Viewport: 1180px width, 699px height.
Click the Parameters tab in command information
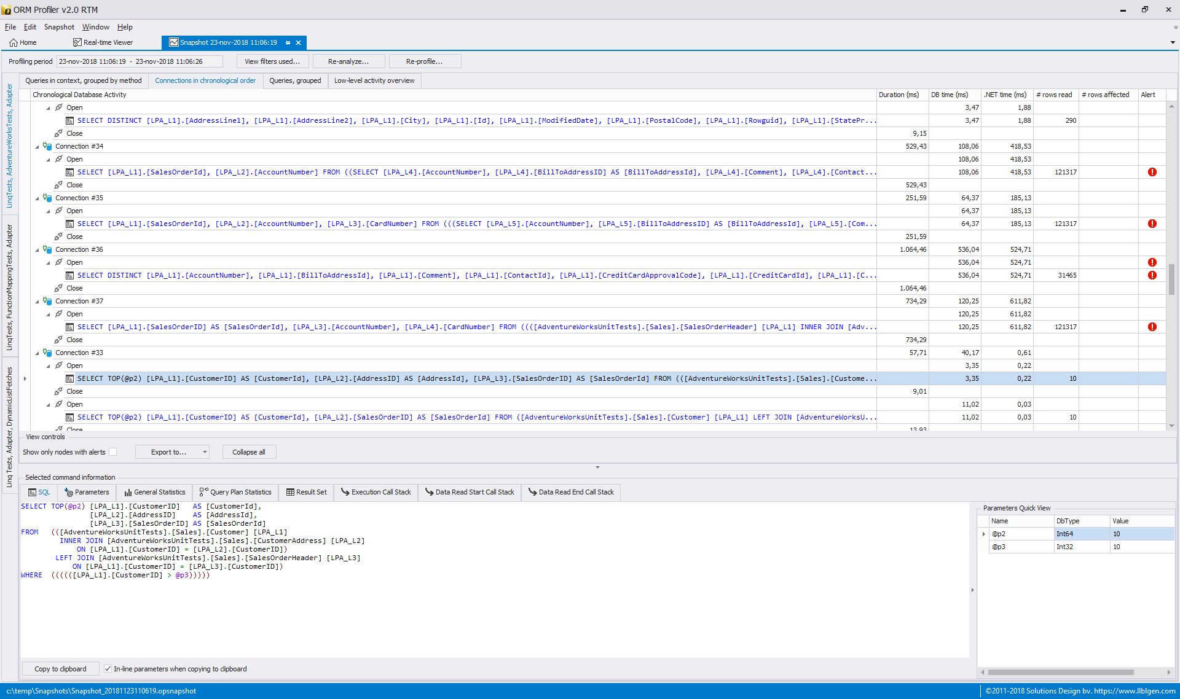coord(87,492)
